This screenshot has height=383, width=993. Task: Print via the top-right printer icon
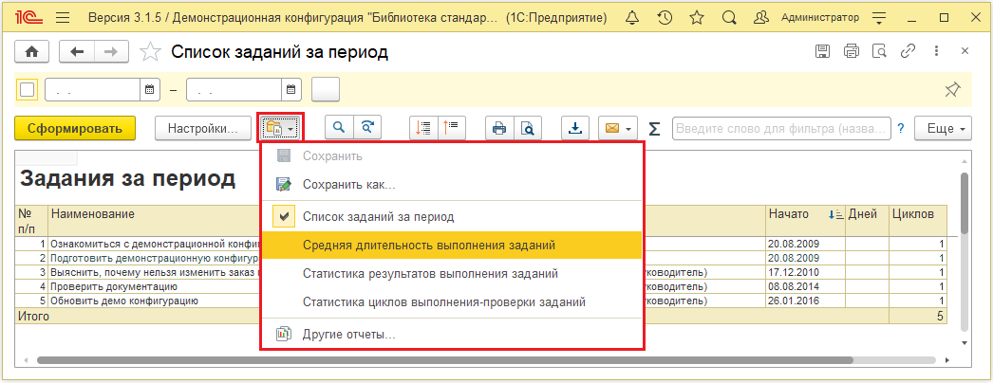(x=852, y=52)
